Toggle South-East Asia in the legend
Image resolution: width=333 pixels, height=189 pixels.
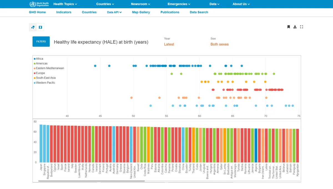(45, 78)
